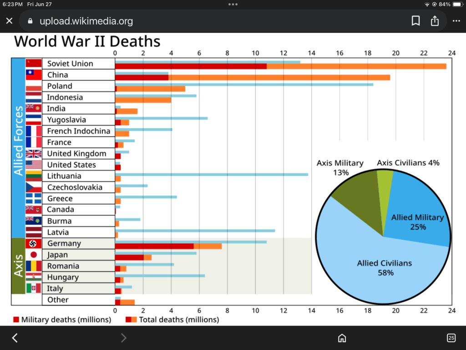The height and width of the screenshot is (350, 466).
Task: Tap the Wi-Fi icon in status bar
Action: [x=427, y=4]
